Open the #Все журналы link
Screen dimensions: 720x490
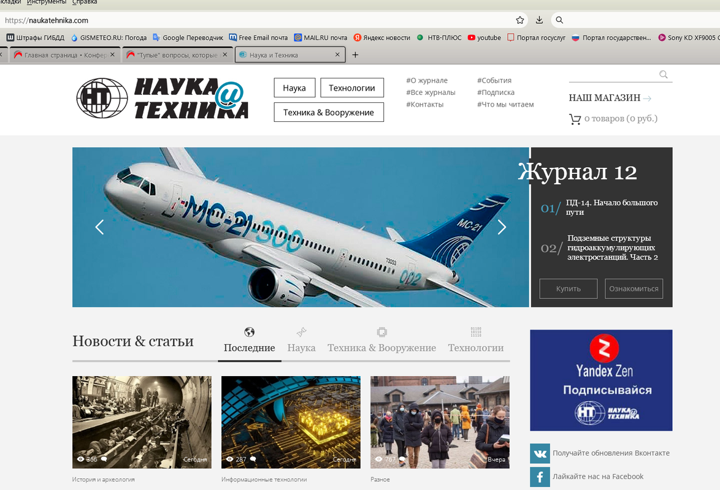coord(431,92)
